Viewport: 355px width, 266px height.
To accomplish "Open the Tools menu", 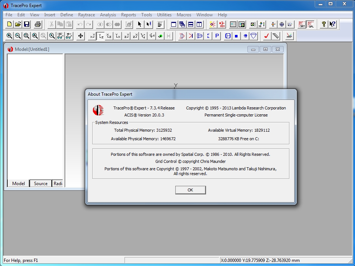I will pos(146,15).
